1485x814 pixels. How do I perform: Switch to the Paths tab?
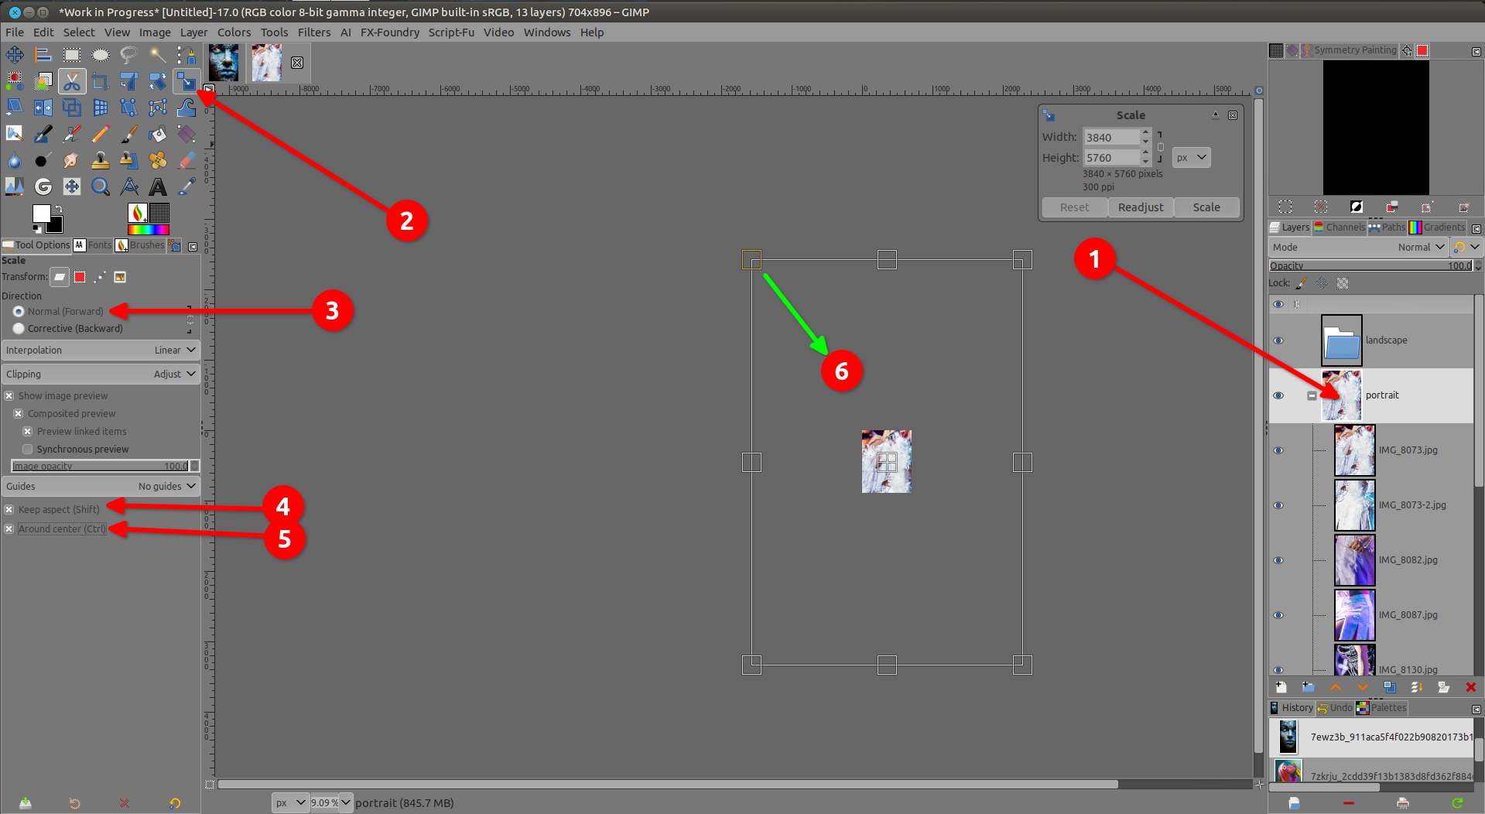point(1387,227)
